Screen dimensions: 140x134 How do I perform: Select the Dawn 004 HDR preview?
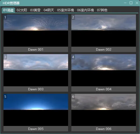point(104,70)
